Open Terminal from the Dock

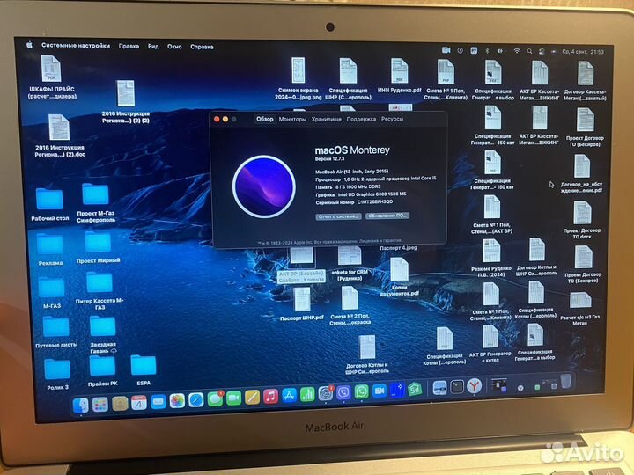[457, 387]
